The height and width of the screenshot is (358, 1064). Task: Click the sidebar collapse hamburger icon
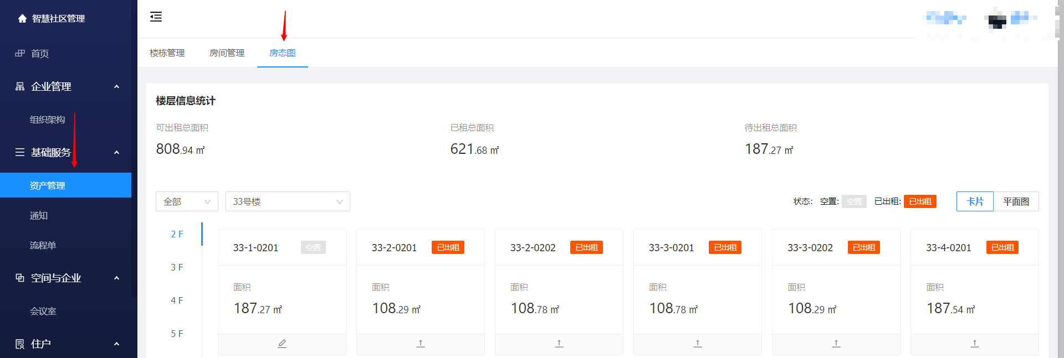(156, 17)
